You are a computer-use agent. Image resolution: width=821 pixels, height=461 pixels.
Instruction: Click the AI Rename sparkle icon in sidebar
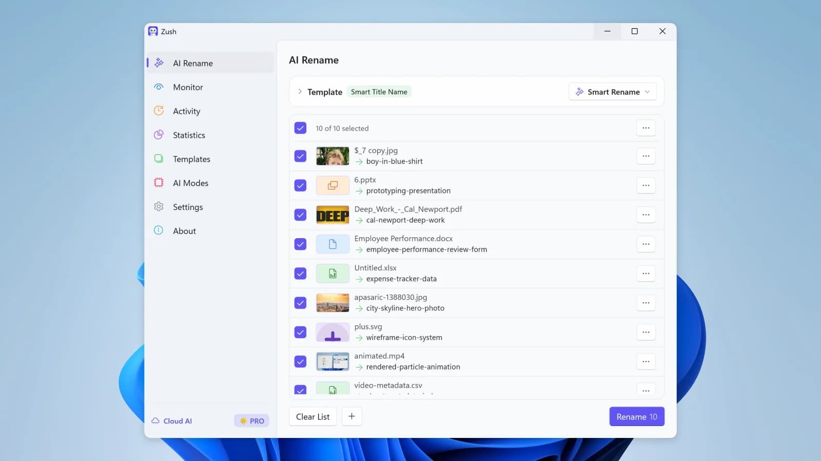tap(159, 62)
